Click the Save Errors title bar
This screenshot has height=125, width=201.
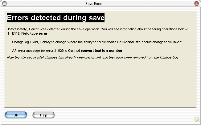[100, 3]
